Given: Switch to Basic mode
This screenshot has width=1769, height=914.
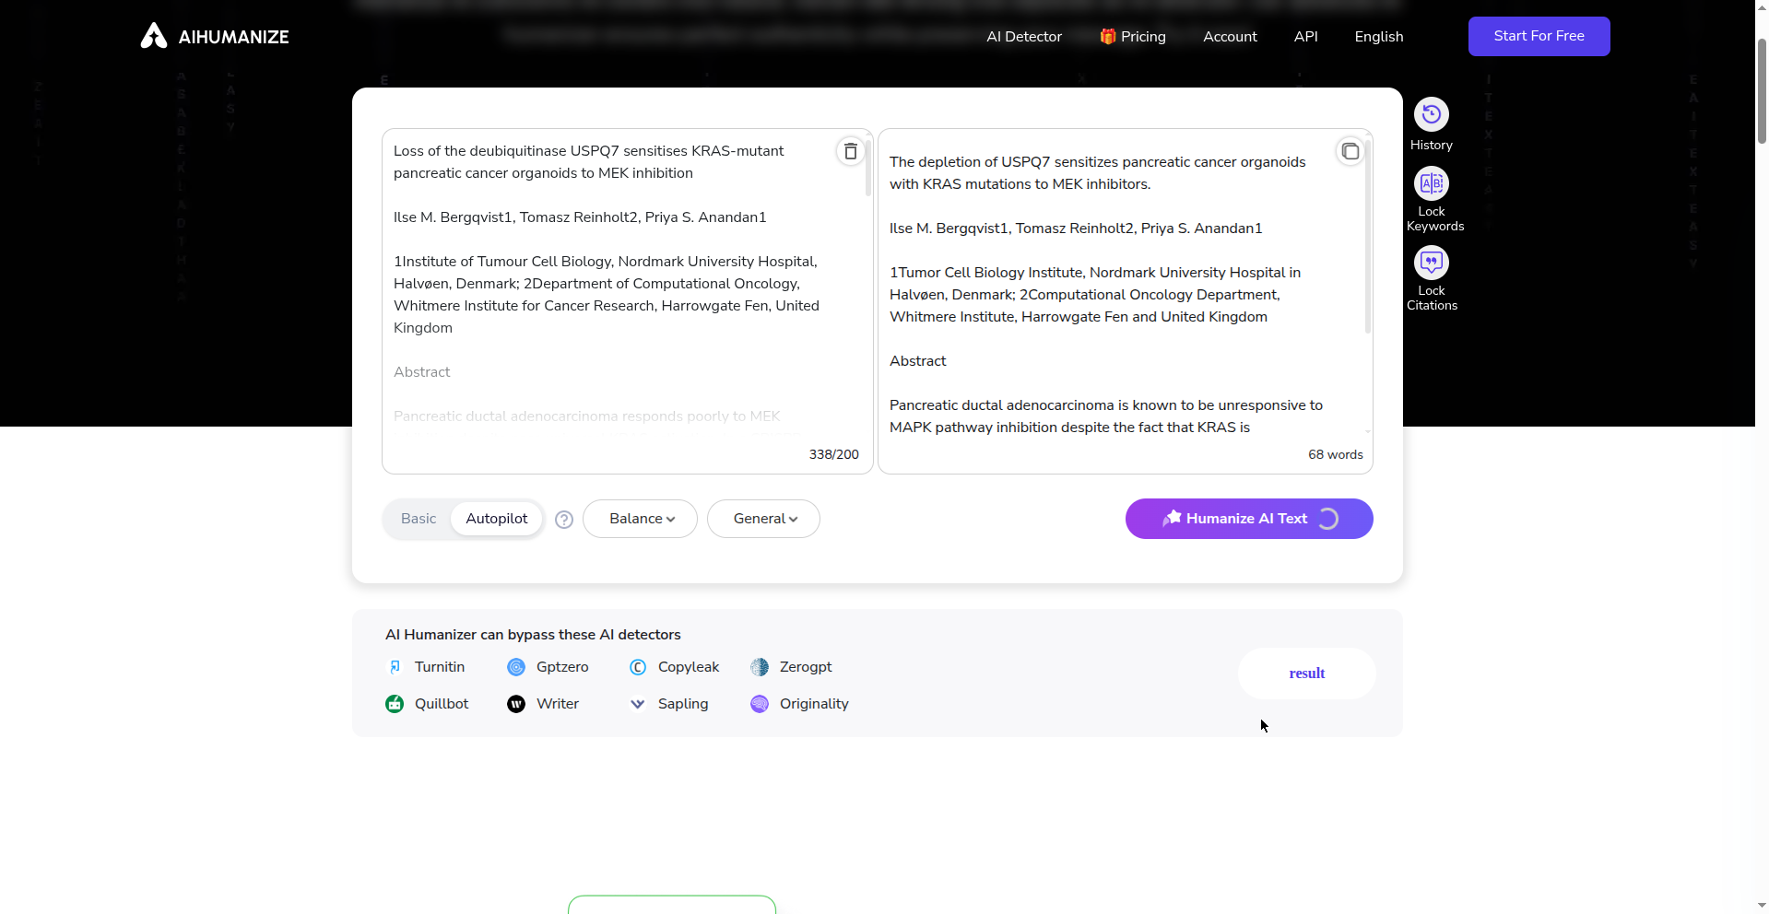Looking at the screenshot, I should [419, 519].
